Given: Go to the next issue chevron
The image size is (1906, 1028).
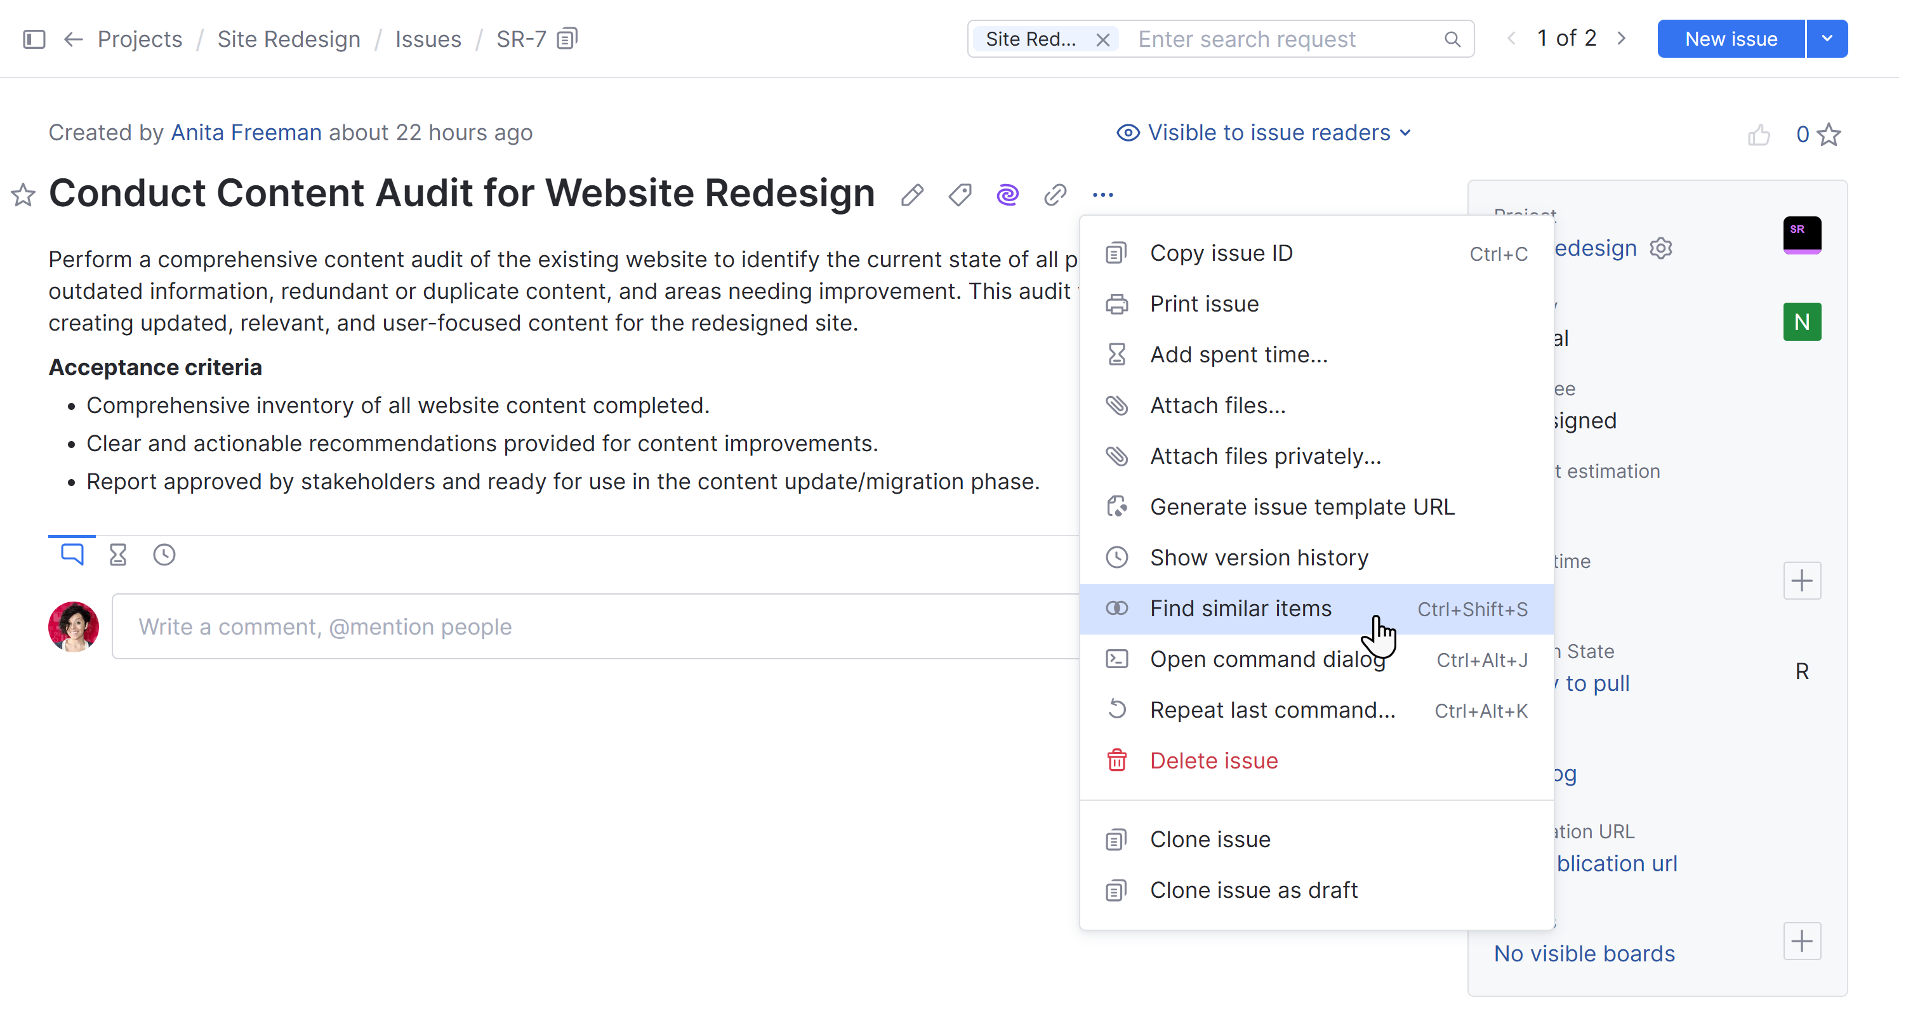Looking at the screenshot, I should (x=1622, y=39).
